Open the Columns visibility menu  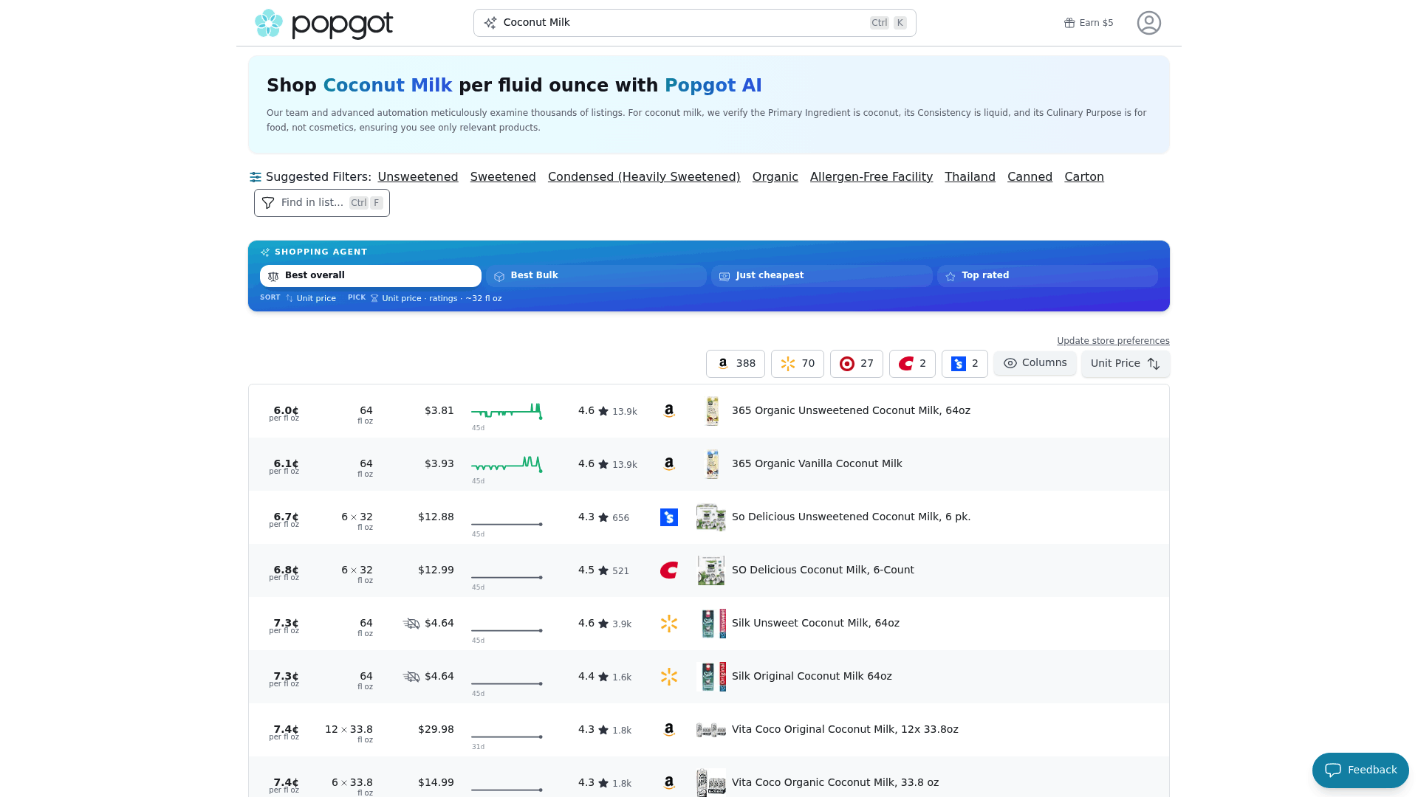click(1035, 363)
